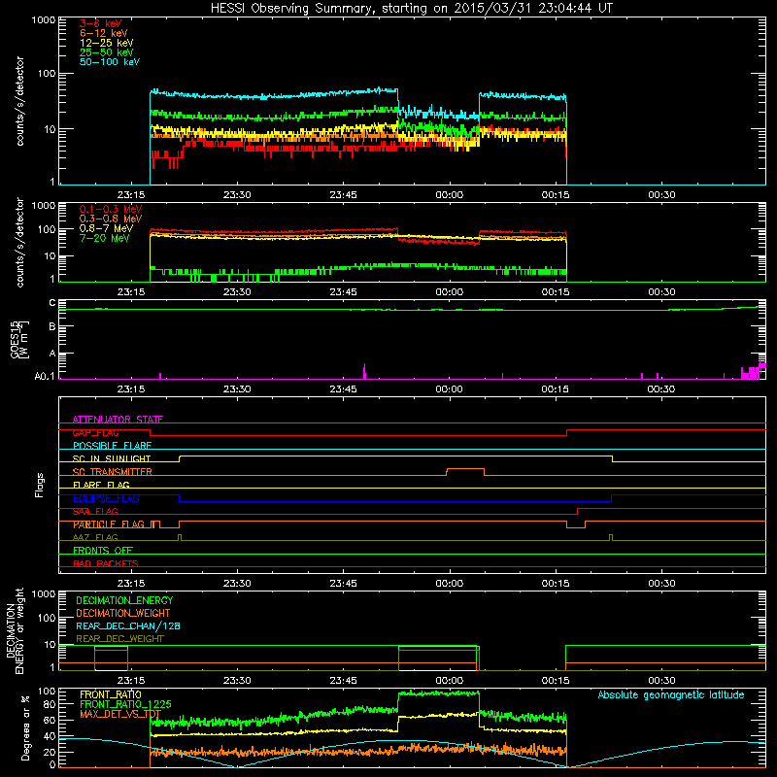Click the vertical Flags axis label
This screenshot has height=777, width=777.
39,485
